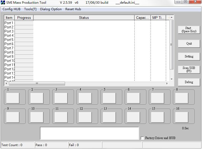Click port slot 12 status box
Viewport: 202px width, 149px height.
coord(85,117)
